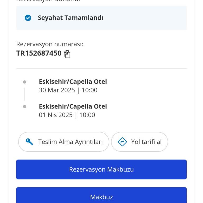Click the key icon for pickup details
This screenshot has width=203, height=203.
pyautogui.click(x=29, y=142)
